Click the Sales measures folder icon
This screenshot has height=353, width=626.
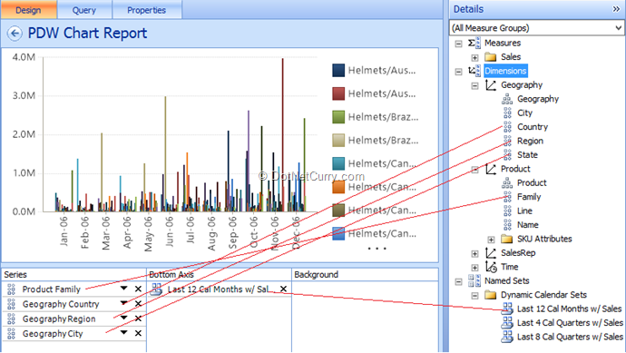[x=490, y=57]
